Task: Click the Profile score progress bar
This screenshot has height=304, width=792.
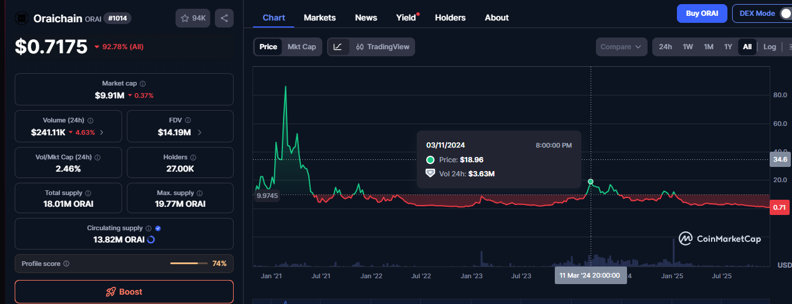Action: [188, 264]
